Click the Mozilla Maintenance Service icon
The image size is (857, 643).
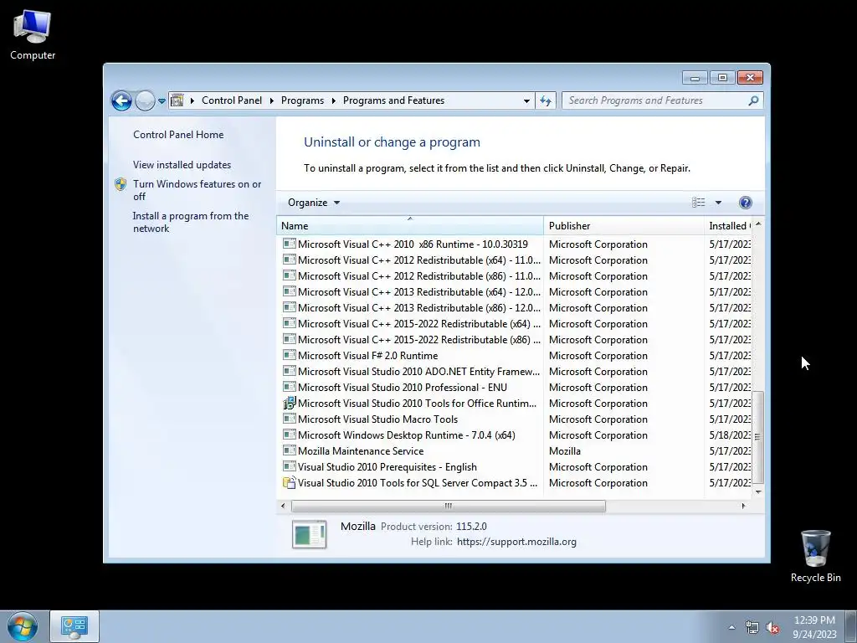289,450
